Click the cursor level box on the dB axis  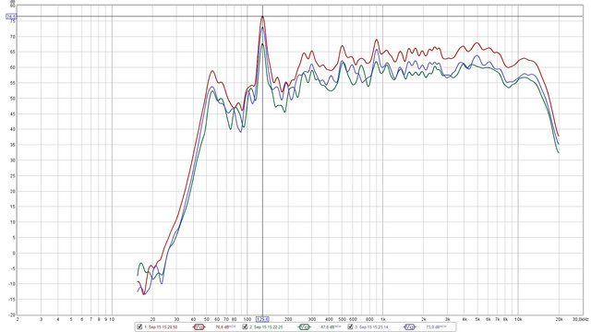(x=11, y=17)
